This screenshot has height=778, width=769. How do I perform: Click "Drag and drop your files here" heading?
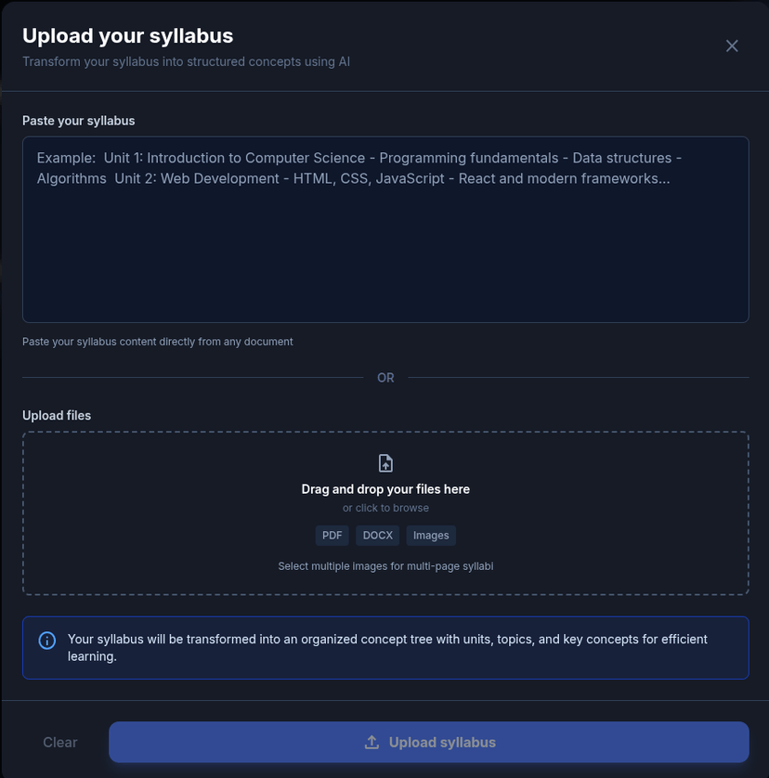click(385, 489)
